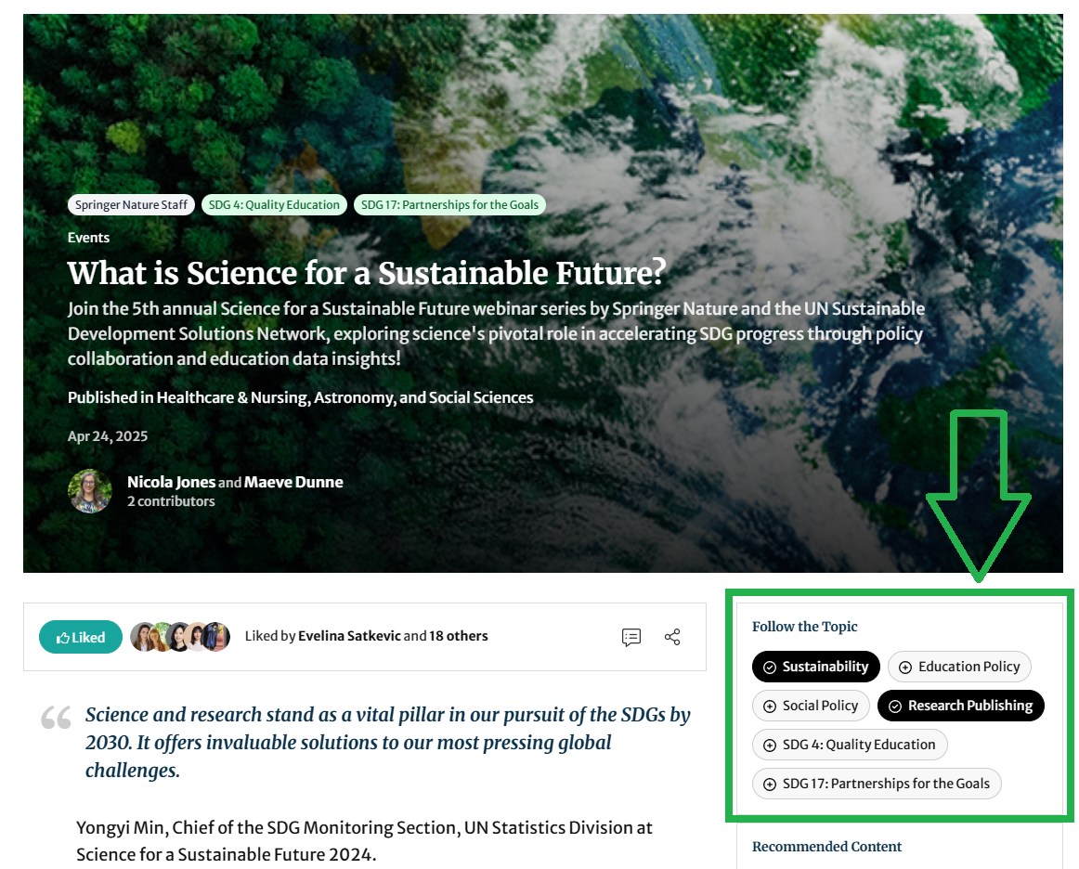Screen dimensions: 1079x869
Task: Follow SDG 4: Quality Education topic
Action: 850,745
